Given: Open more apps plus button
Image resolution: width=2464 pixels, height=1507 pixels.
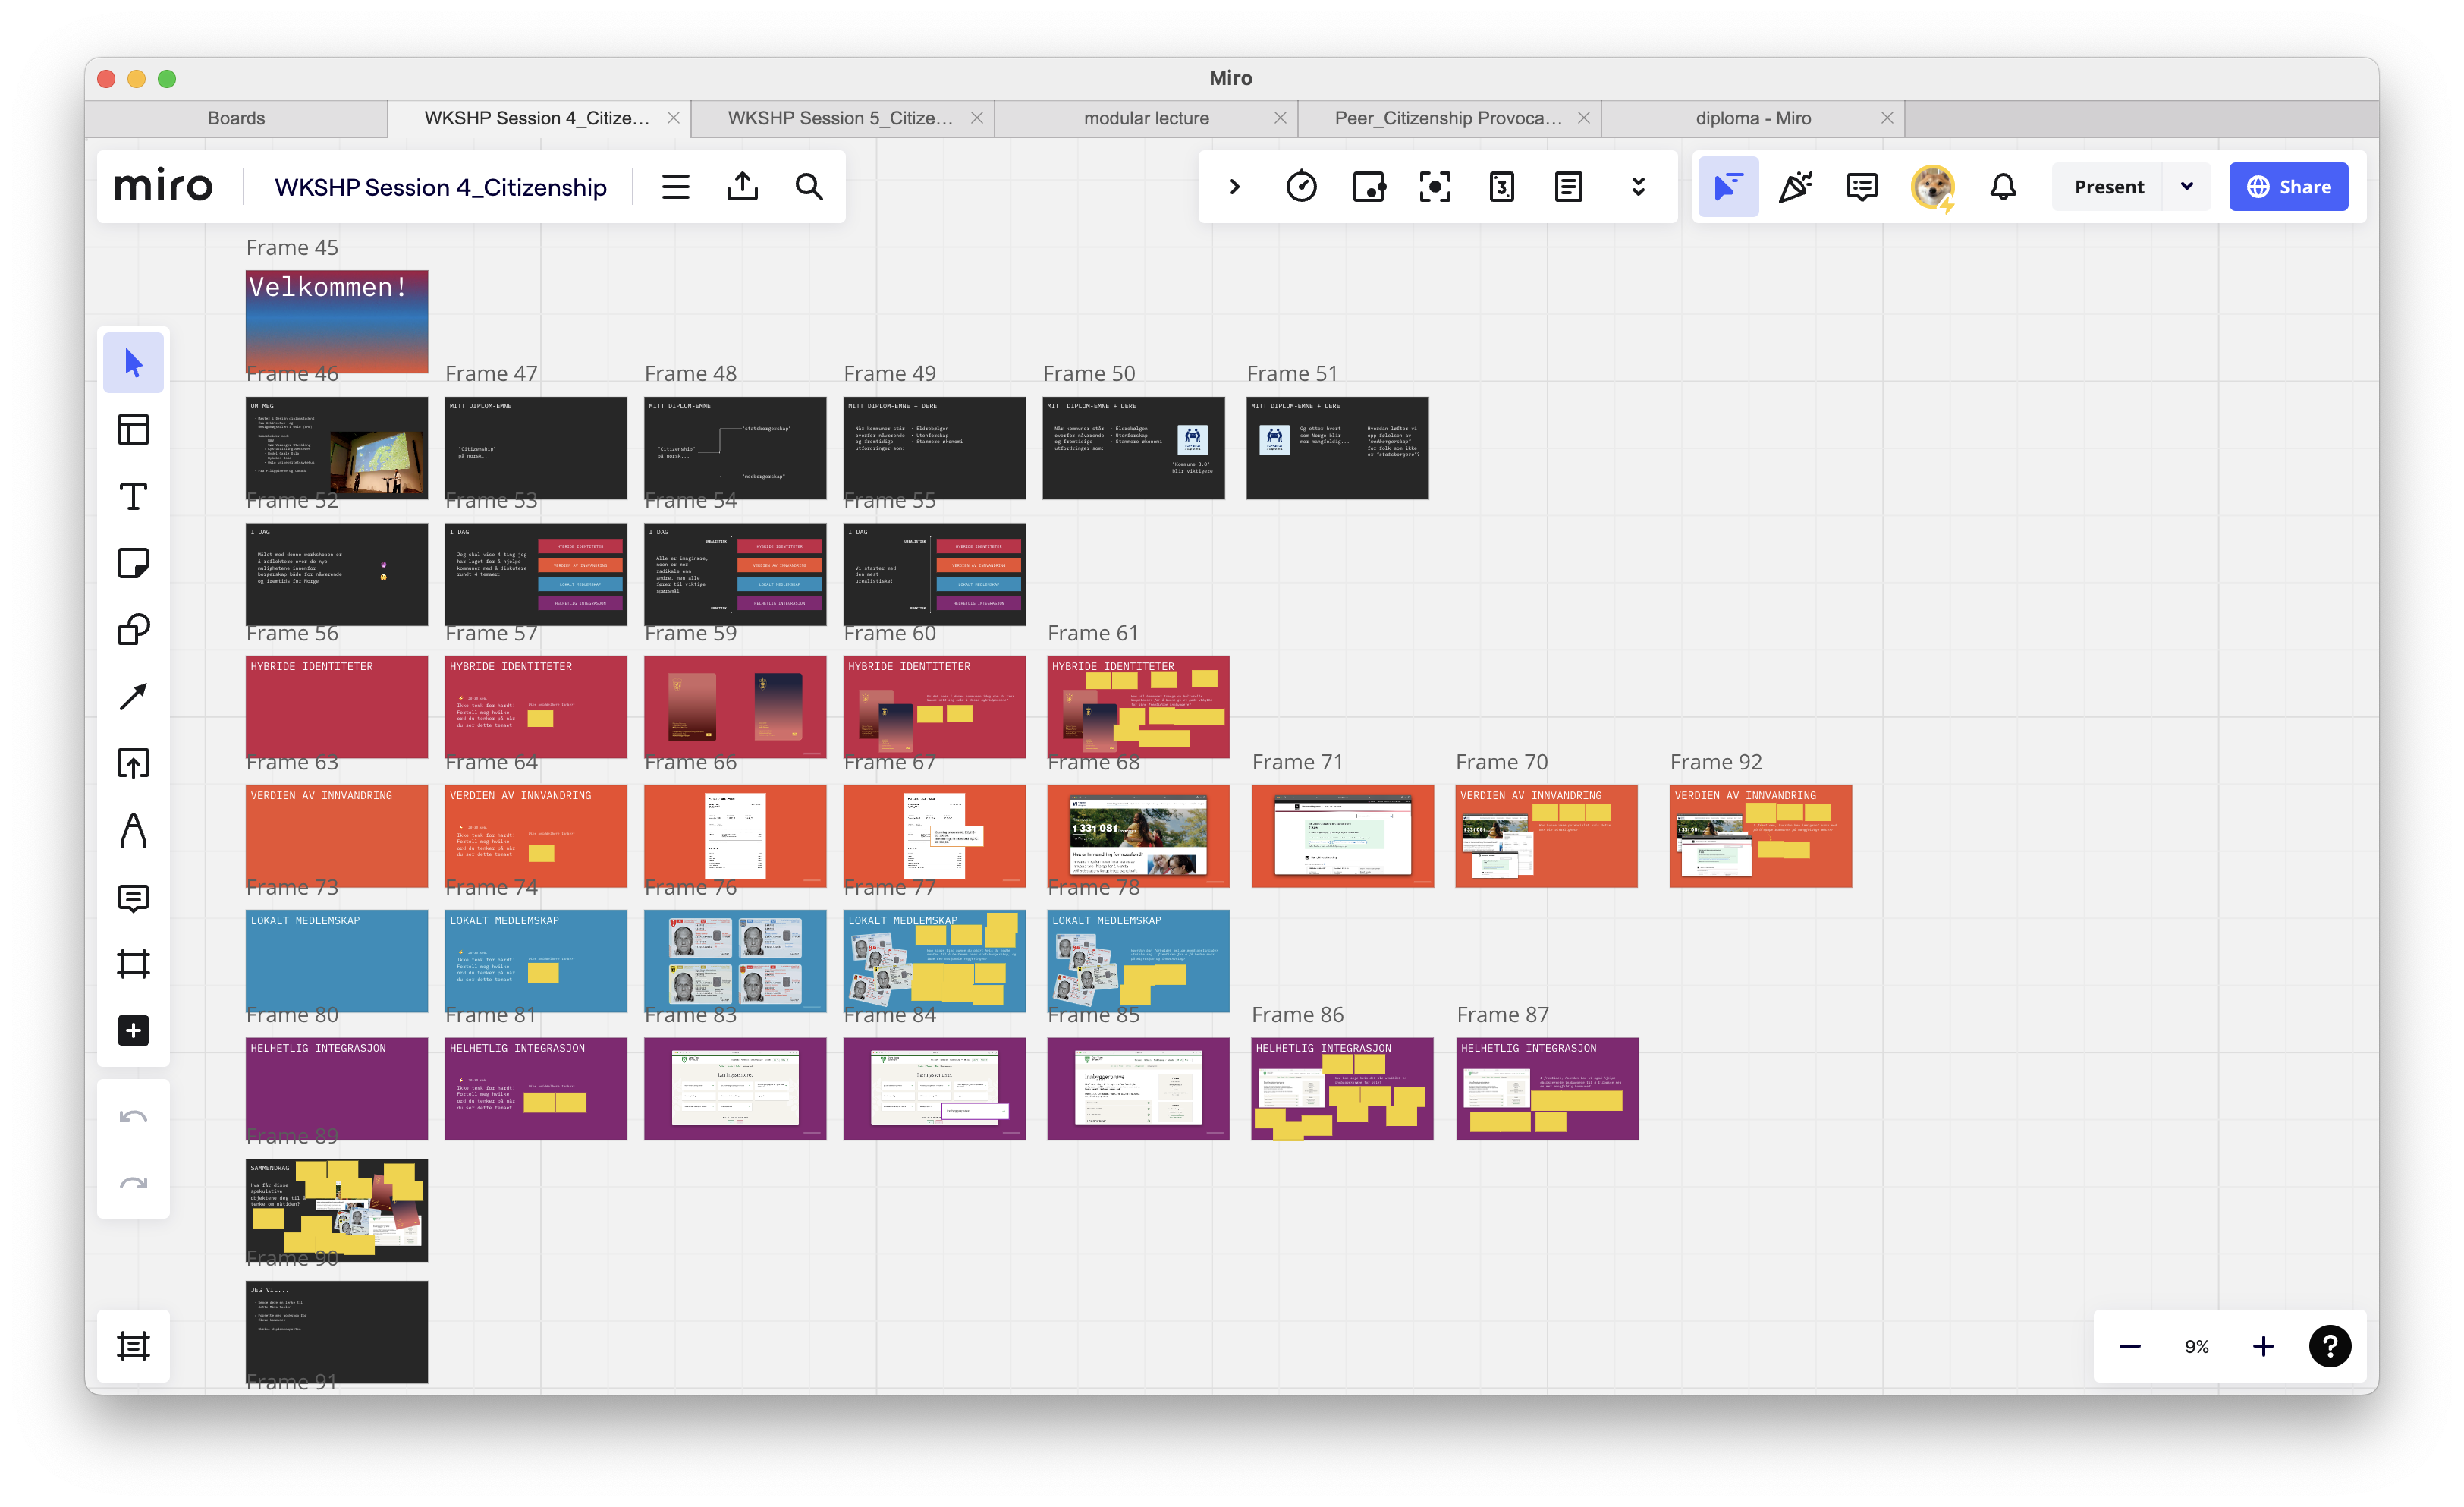Looking at the screenshot, I should [133, 1030].
